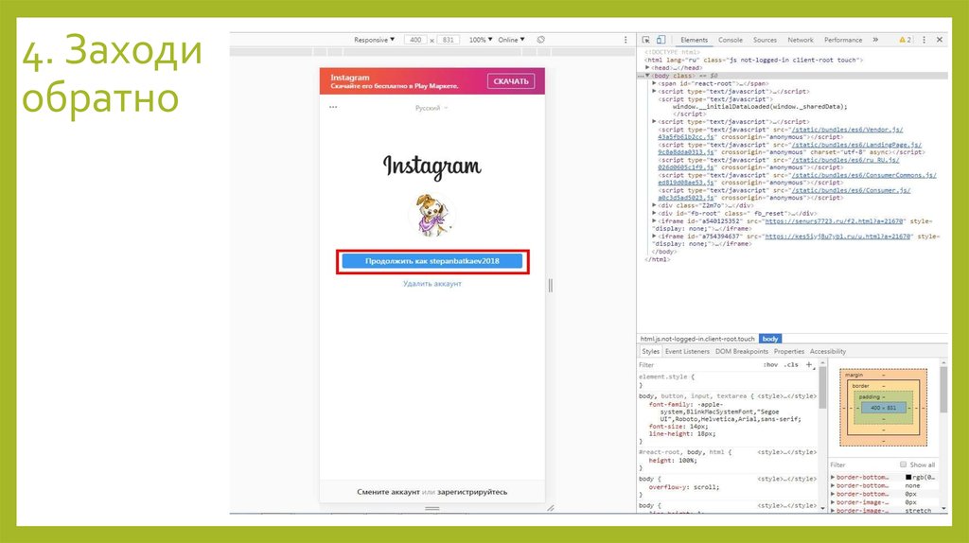Click the dog profile avatar
The width and height of the screenshot is (969, 543).
432,215
